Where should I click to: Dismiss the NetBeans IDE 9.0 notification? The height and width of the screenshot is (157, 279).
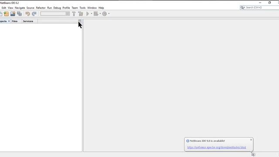(x=251, y=140)
